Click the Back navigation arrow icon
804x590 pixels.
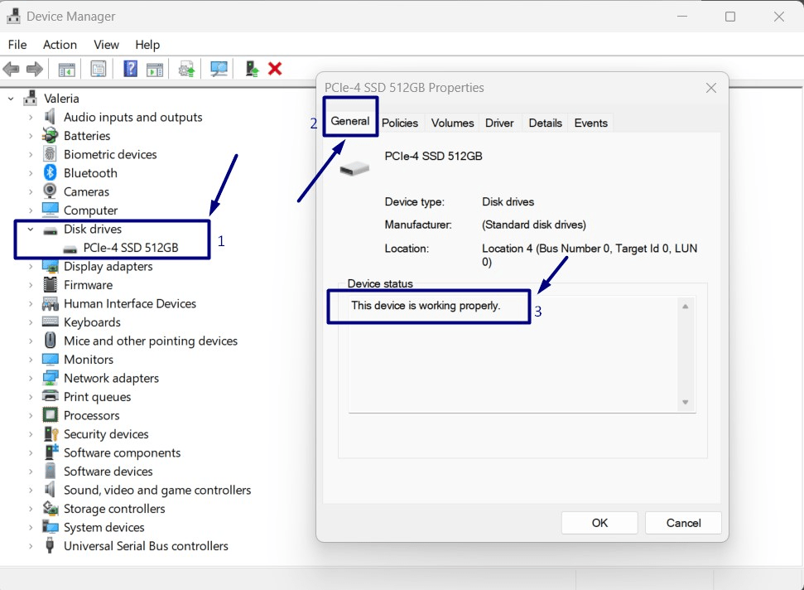coord(11,69)
